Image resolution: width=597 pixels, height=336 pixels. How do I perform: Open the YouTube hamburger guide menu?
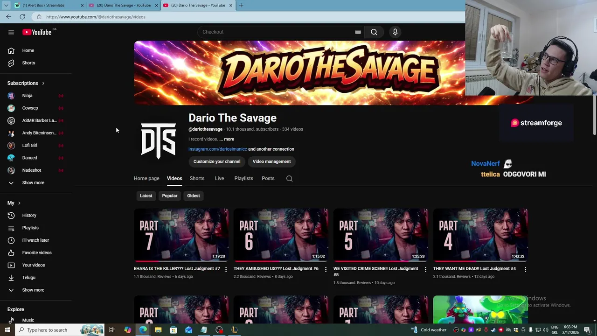tap(11, 32)
